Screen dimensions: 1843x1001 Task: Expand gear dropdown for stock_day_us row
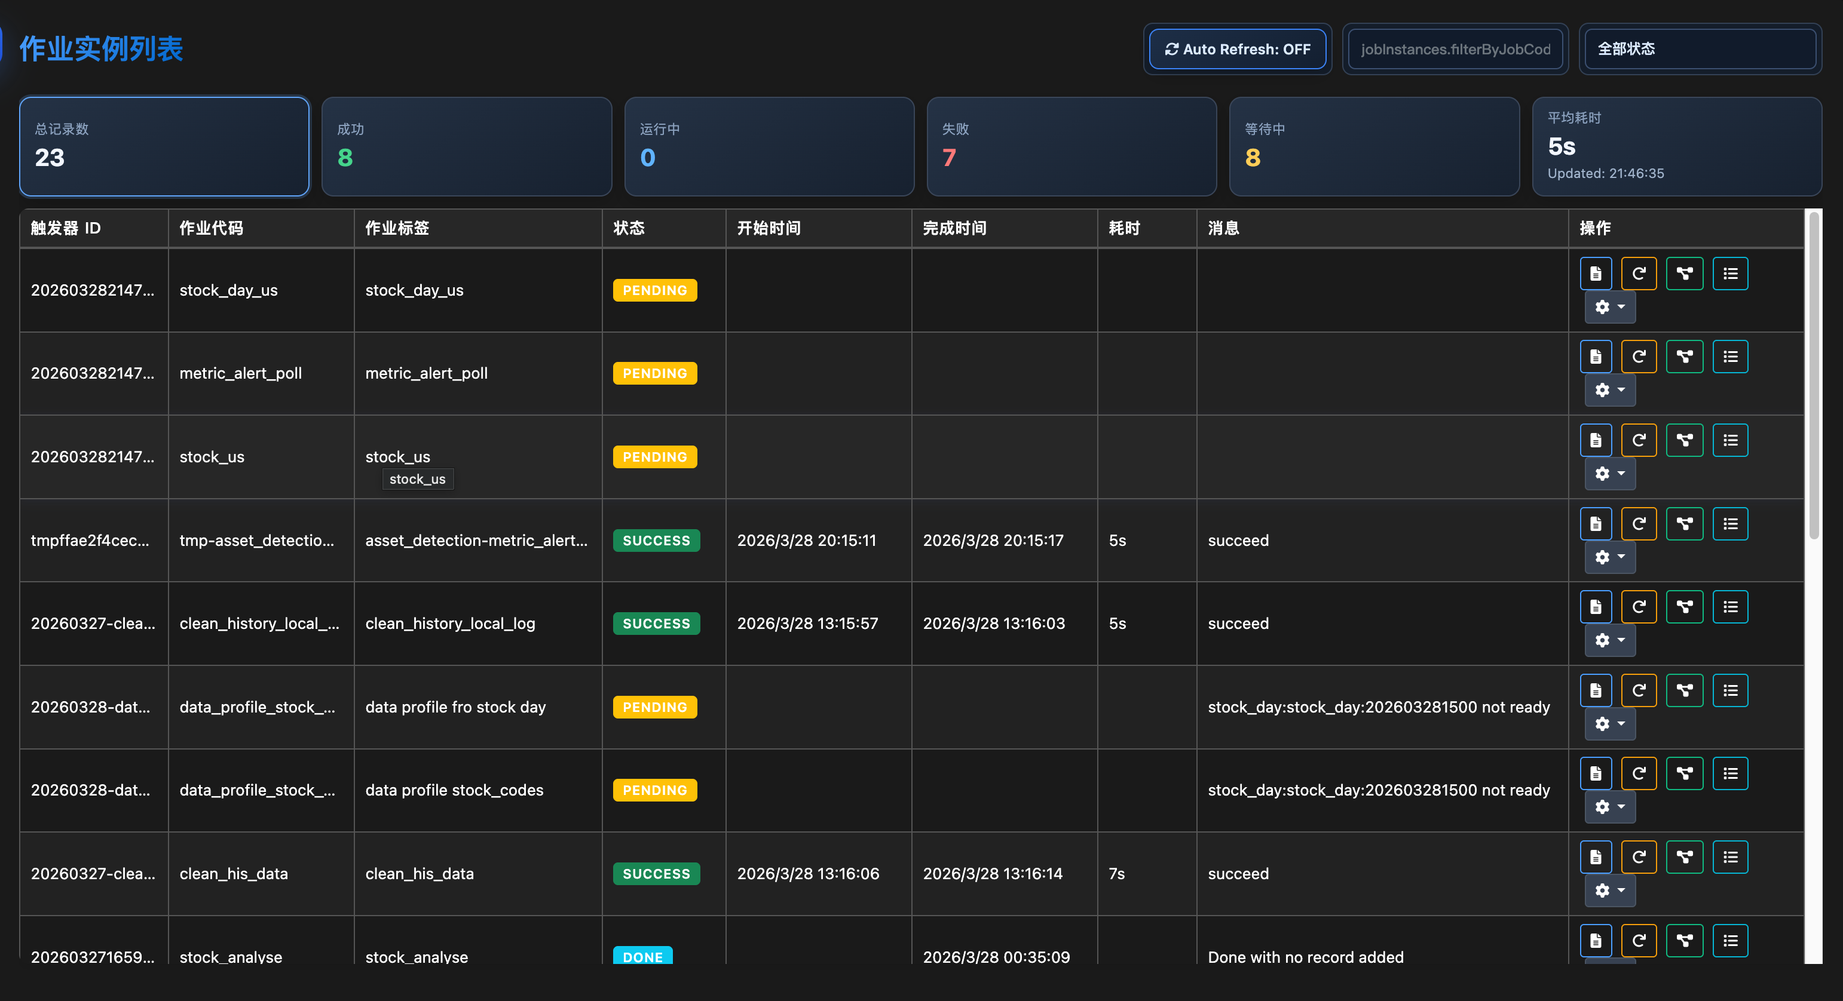[1609, 308]
